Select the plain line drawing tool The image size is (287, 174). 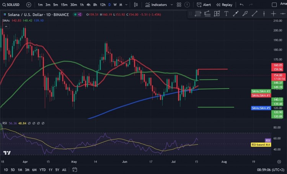(x=254, y=14)
